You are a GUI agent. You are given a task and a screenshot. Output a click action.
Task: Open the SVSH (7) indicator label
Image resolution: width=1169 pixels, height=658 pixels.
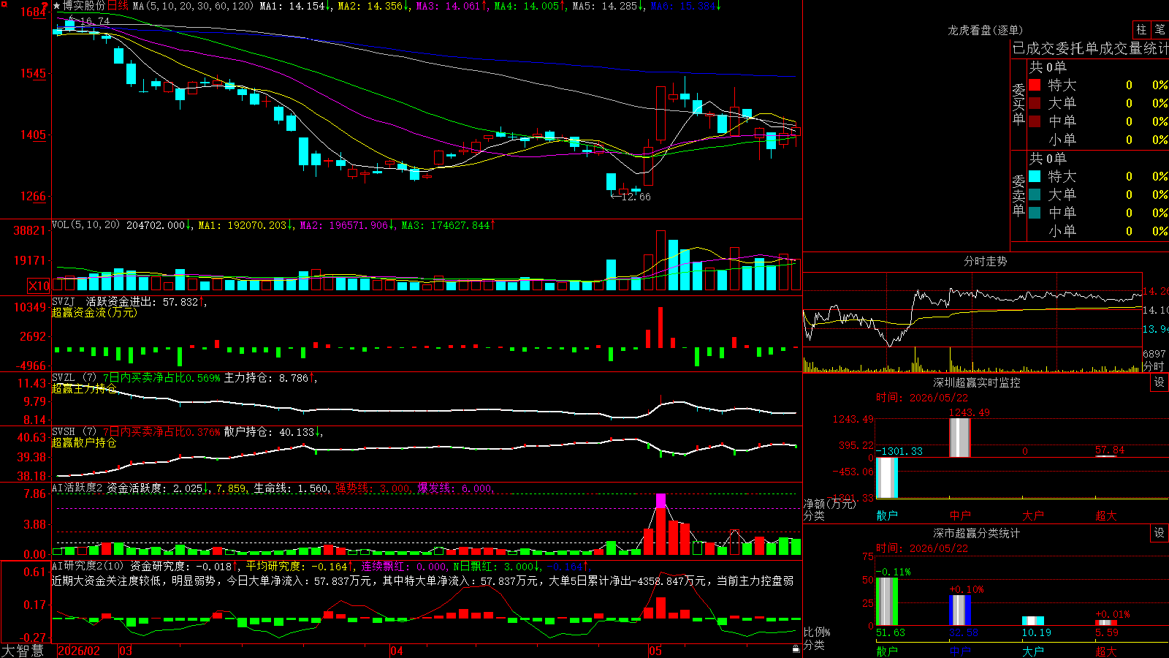74,431
